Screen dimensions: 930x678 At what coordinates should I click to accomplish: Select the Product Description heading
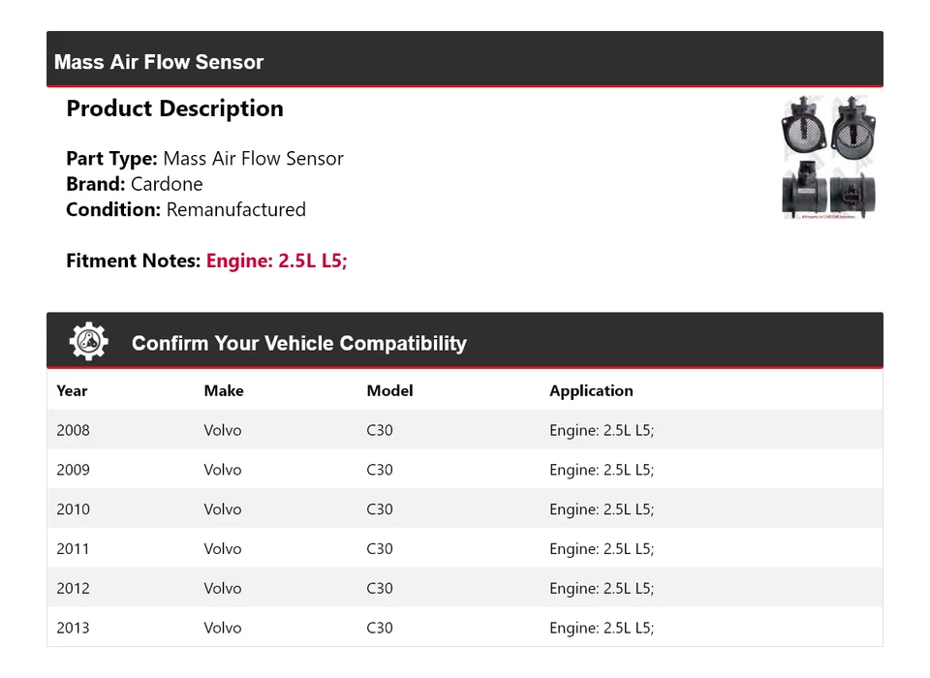coord(174,108)
